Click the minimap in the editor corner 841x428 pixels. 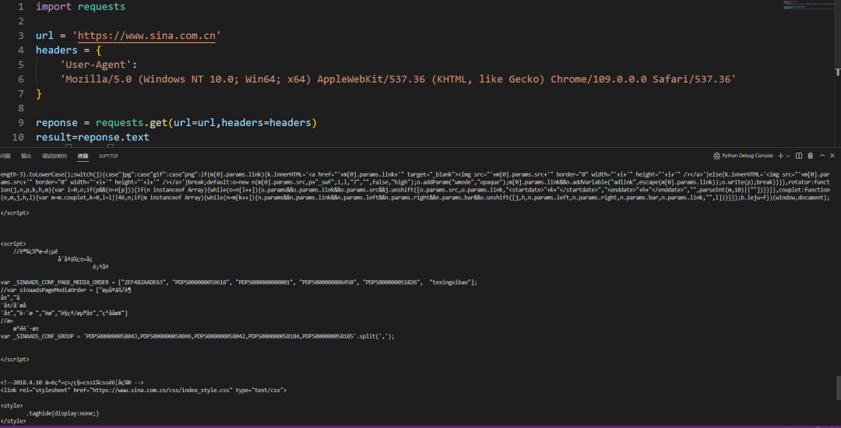[810, 6]
